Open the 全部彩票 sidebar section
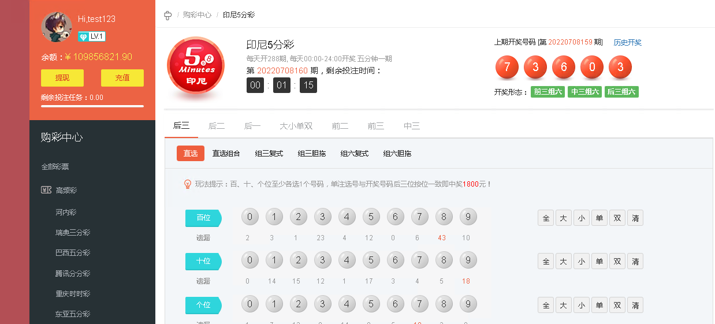This screenshot has height=324, width=715. 55,167
